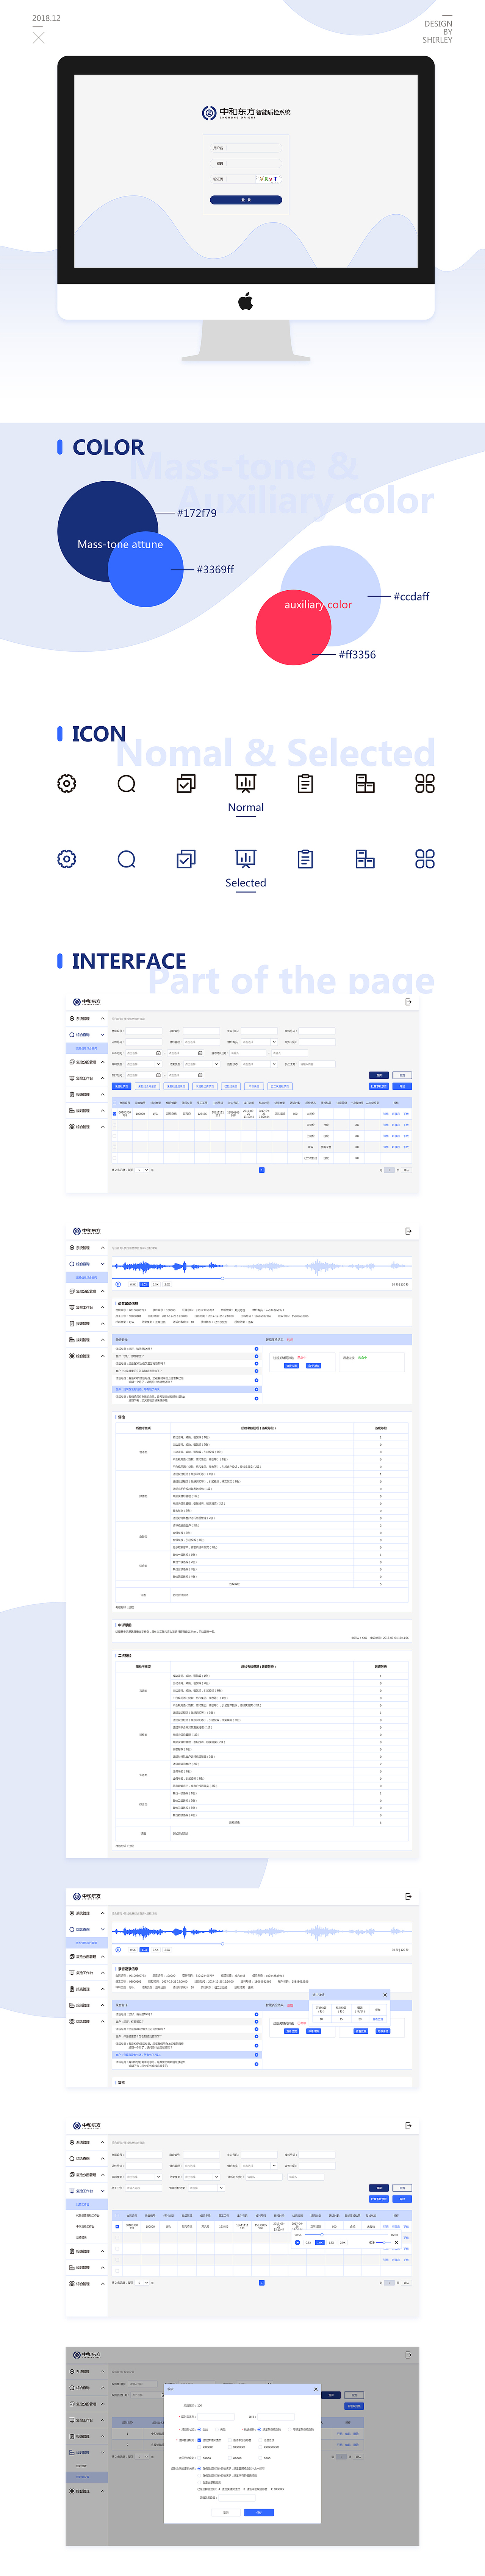
Task: Expand the chevron of the four-squares sidebar row, query list page
Action: click(x=103, y=1127)
